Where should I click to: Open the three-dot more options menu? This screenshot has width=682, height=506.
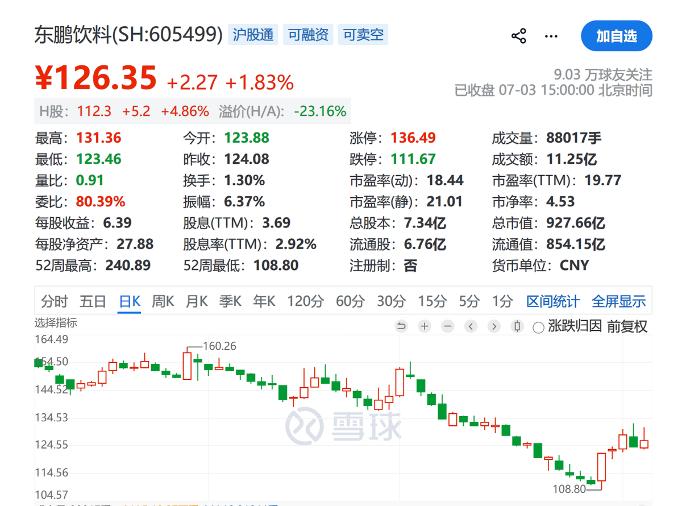tap(551, 36)
